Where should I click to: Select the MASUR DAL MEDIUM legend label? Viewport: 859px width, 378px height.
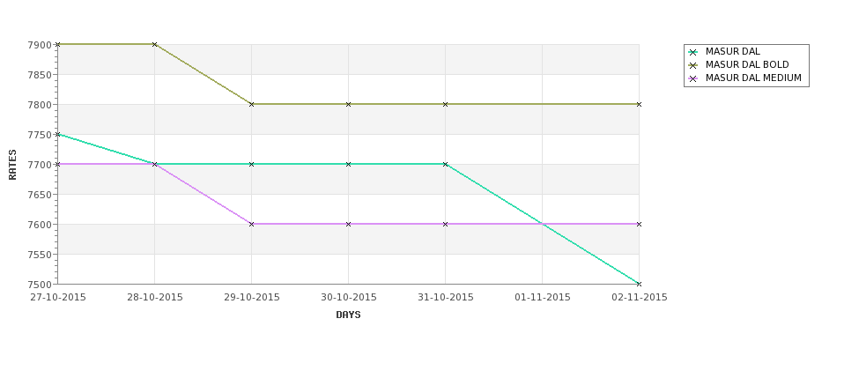(753, 78)
